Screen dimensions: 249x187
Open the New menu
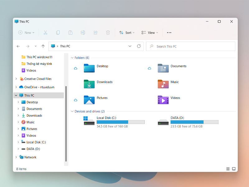(26, 32)
